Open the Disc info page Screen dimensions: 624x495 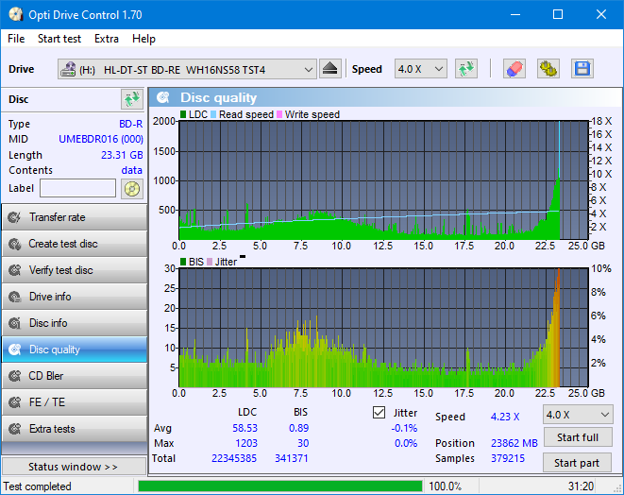[75, 323]
